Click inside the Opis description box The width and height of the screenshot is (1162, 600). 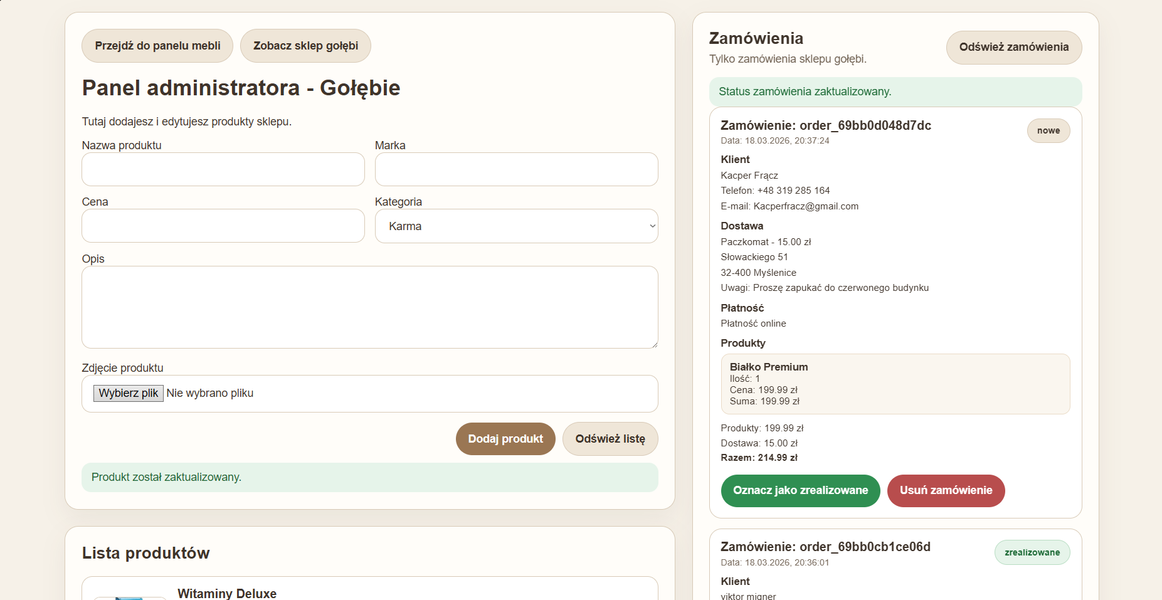tap(369, 307)
